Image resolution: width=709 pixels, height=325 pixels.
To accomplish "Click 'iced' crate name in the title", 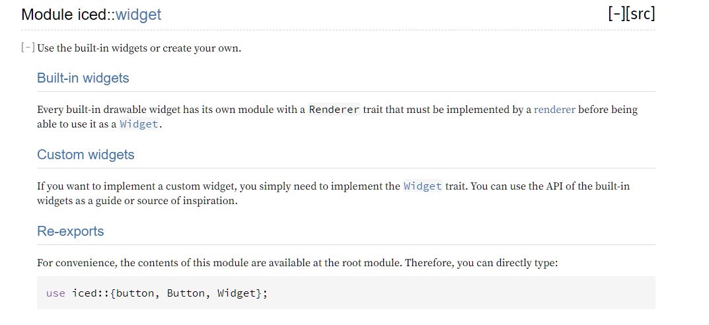I will (x=93, y=15).
